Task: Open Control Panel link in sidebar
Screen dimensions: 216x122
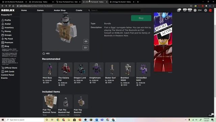Action: coord(7,75)
